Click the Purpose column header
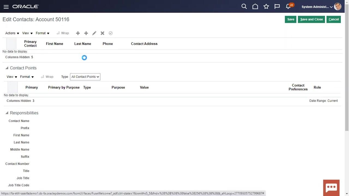 (118, 87)
